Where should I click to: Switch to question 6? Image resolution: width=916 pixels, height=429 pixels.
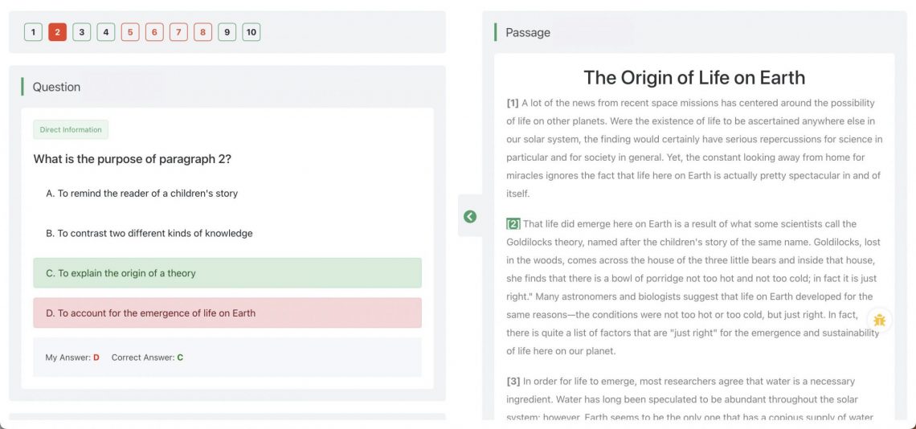coord(154,32)
